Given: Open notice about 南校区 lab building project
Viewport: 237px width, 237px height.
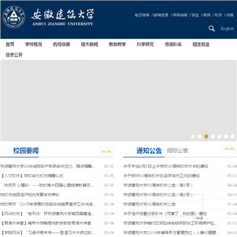Looking at the screenshot, I should [171, 223].
